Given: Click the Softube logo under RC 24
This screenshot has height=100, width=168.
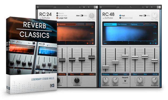Looking at the screenshot, I should point(45,18).
